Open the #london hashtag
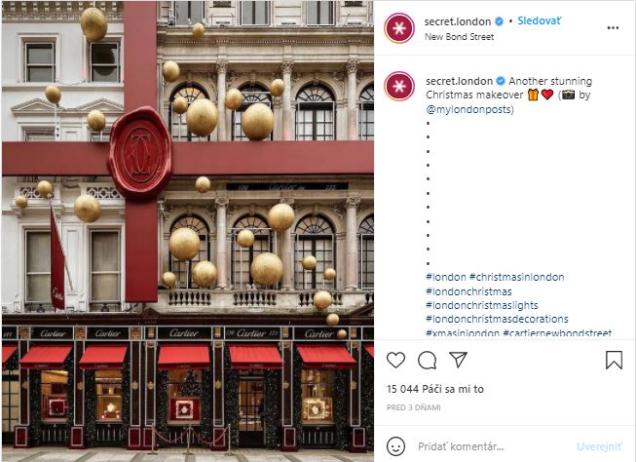Image resolution: width=636 pixels, height=462 pixels. coord(446,277)
